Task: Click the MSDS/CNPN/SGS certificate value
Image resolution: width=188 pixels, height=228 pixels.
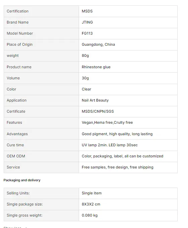Action: pos(98,111)
